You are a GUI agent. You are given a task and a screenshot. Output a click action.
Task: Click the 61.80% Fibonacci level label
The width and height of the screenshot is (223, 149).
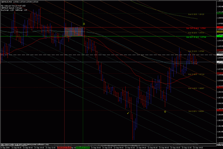pos(196,14)
